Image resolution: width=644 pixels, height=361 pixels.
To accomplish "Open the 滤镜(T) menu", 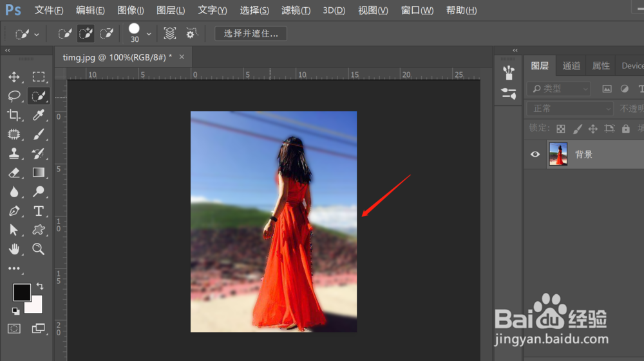I will click(x=296, y=10).
